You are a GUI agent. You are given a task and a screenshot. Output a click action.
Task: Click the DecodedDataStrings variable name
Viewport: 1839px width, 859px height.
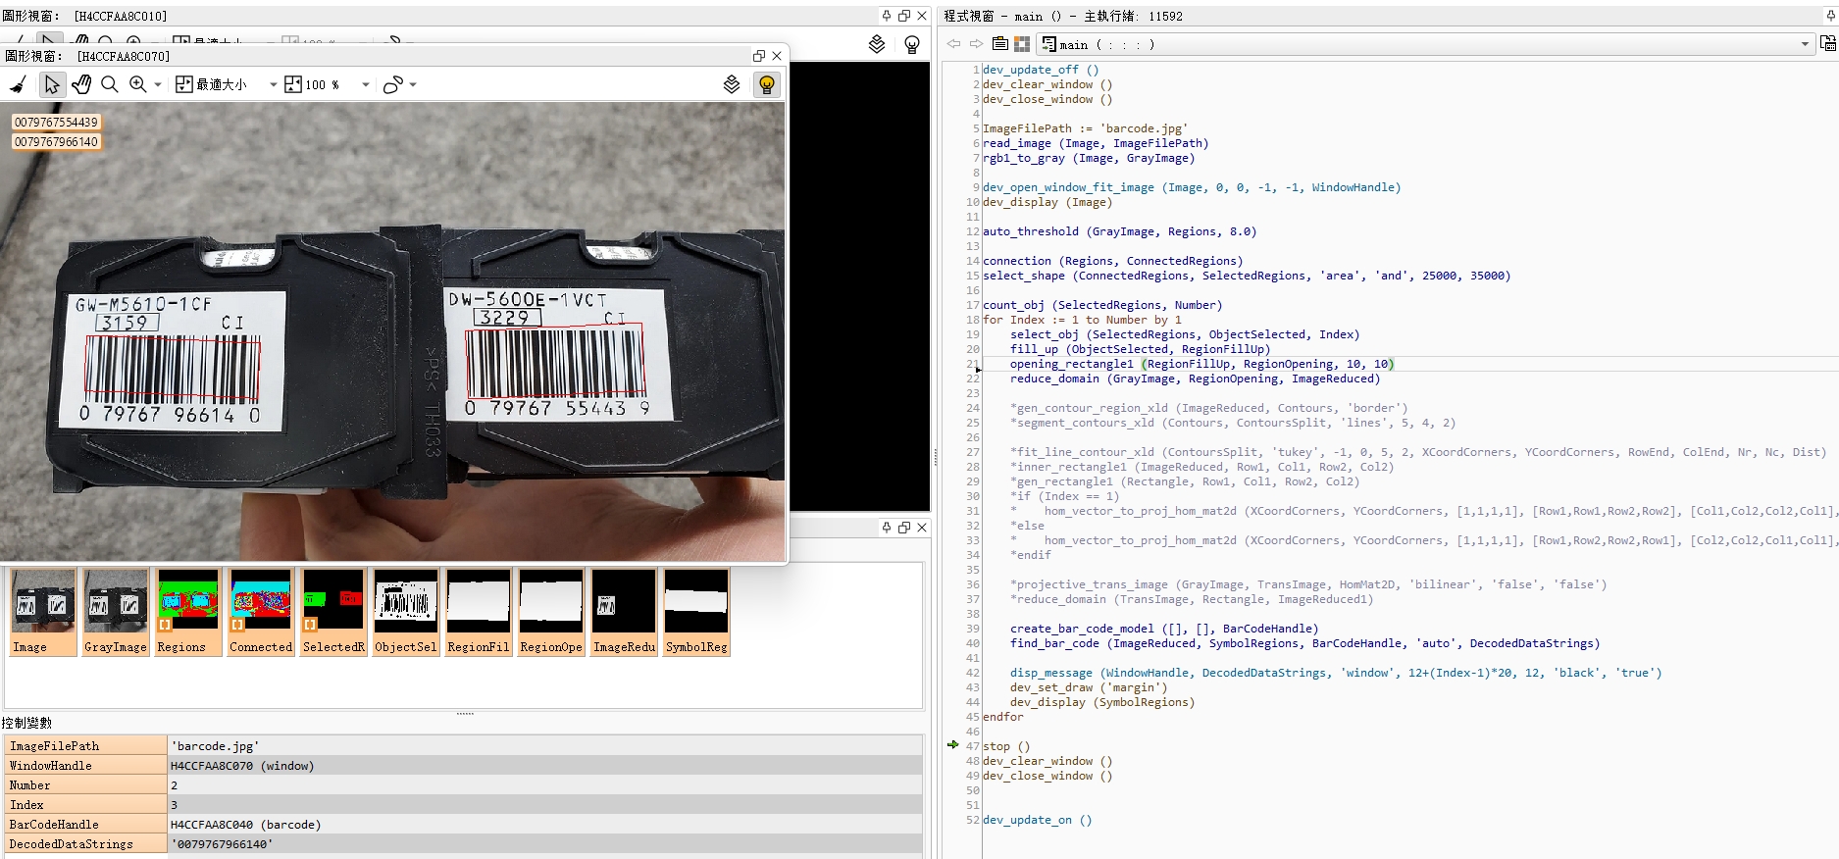click(x=85, y=843)
